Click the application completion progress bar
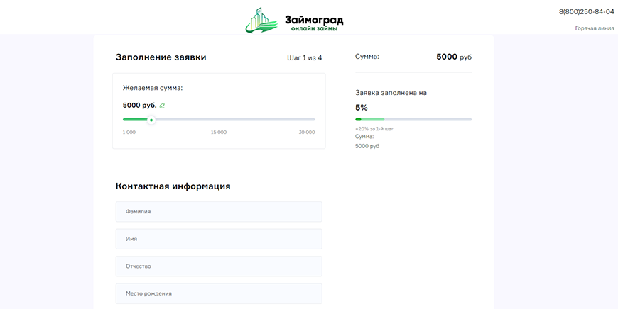The width and height of the screenshot is (618, 309). coord(413,119)
